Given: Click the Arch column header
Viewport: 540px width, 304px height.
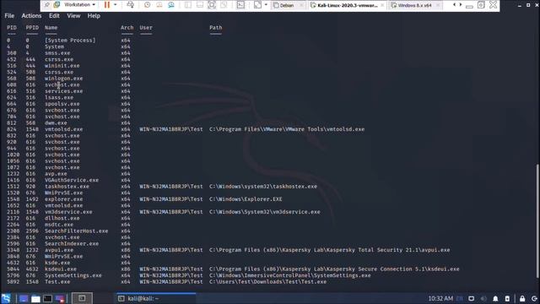Looking at the screenshot, I should click(x=127, y=28).
